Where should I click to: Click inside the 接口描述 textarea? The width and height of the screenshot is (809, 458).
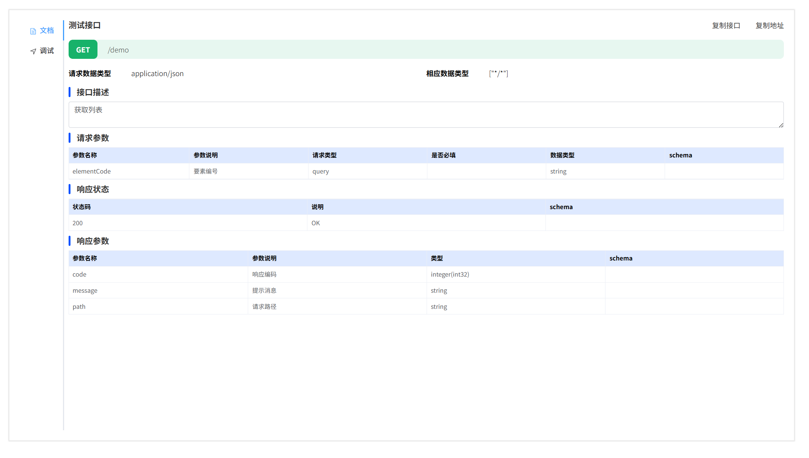coord(425,115)
